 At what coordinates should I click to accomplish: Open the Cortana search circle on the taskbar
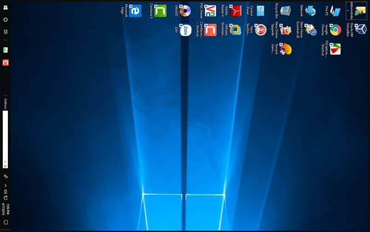[6, 20]
